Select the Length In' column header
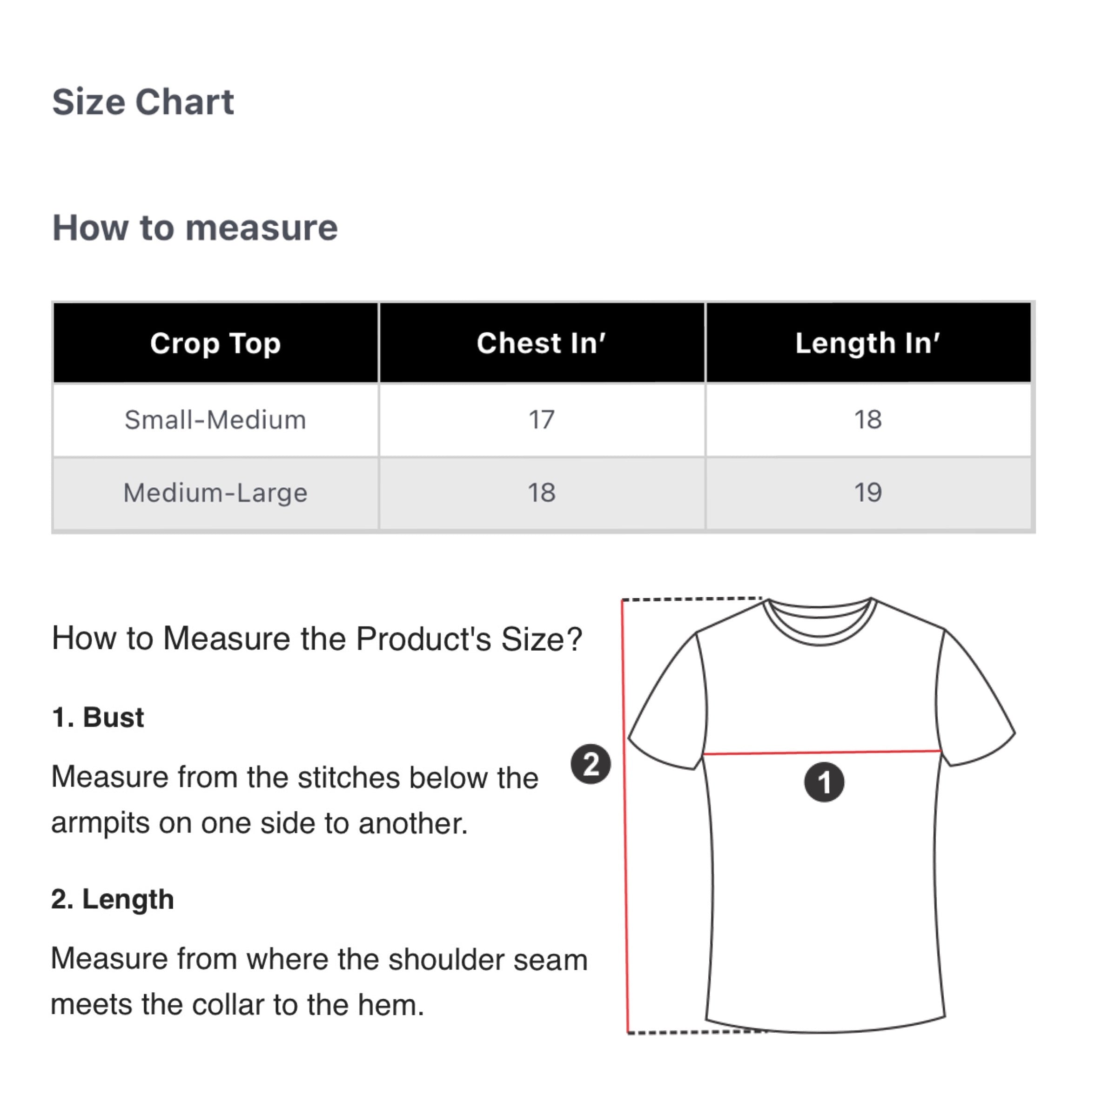Image resolution: width=1115 pixels, height=1096 pixels. (x=867, y=343)
